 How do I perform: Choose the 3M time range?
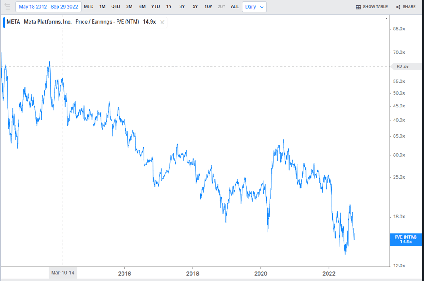129,7
